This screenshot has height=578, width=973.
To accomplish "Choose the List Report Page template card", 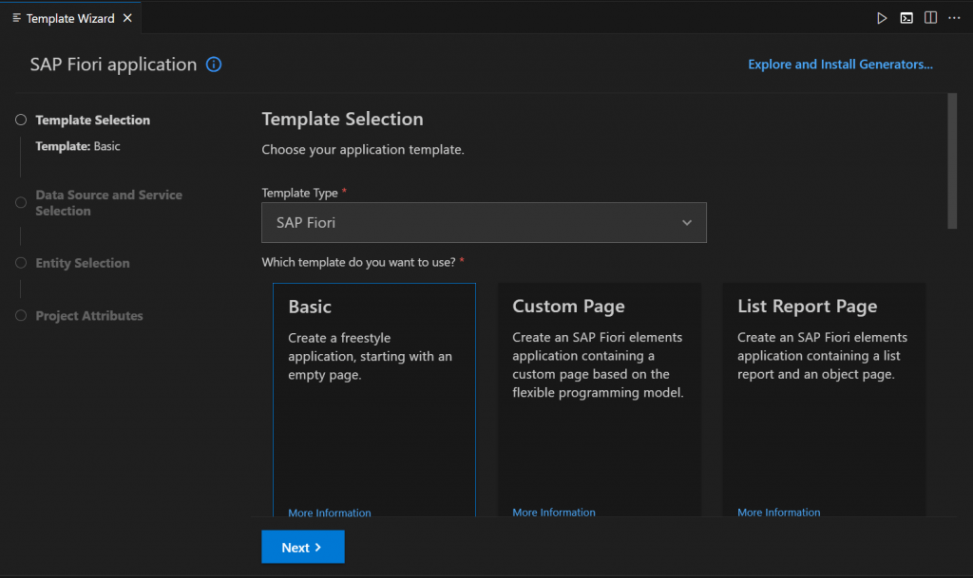I will coord(824,400).
